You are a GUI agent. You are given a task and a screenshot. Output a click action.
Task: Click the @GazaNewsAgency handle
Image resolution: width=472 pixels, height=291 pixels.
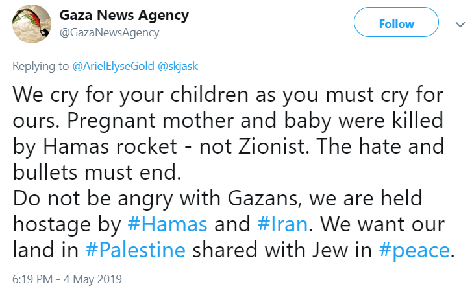pos(109,32)
